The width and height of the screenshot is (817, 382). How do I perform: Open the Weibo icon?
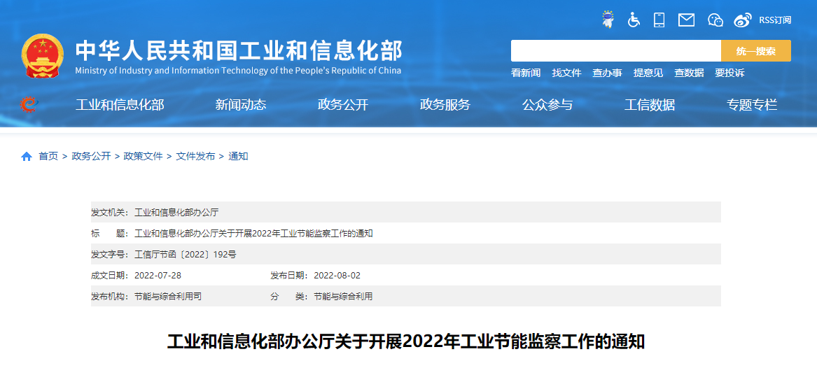point(742,20)
